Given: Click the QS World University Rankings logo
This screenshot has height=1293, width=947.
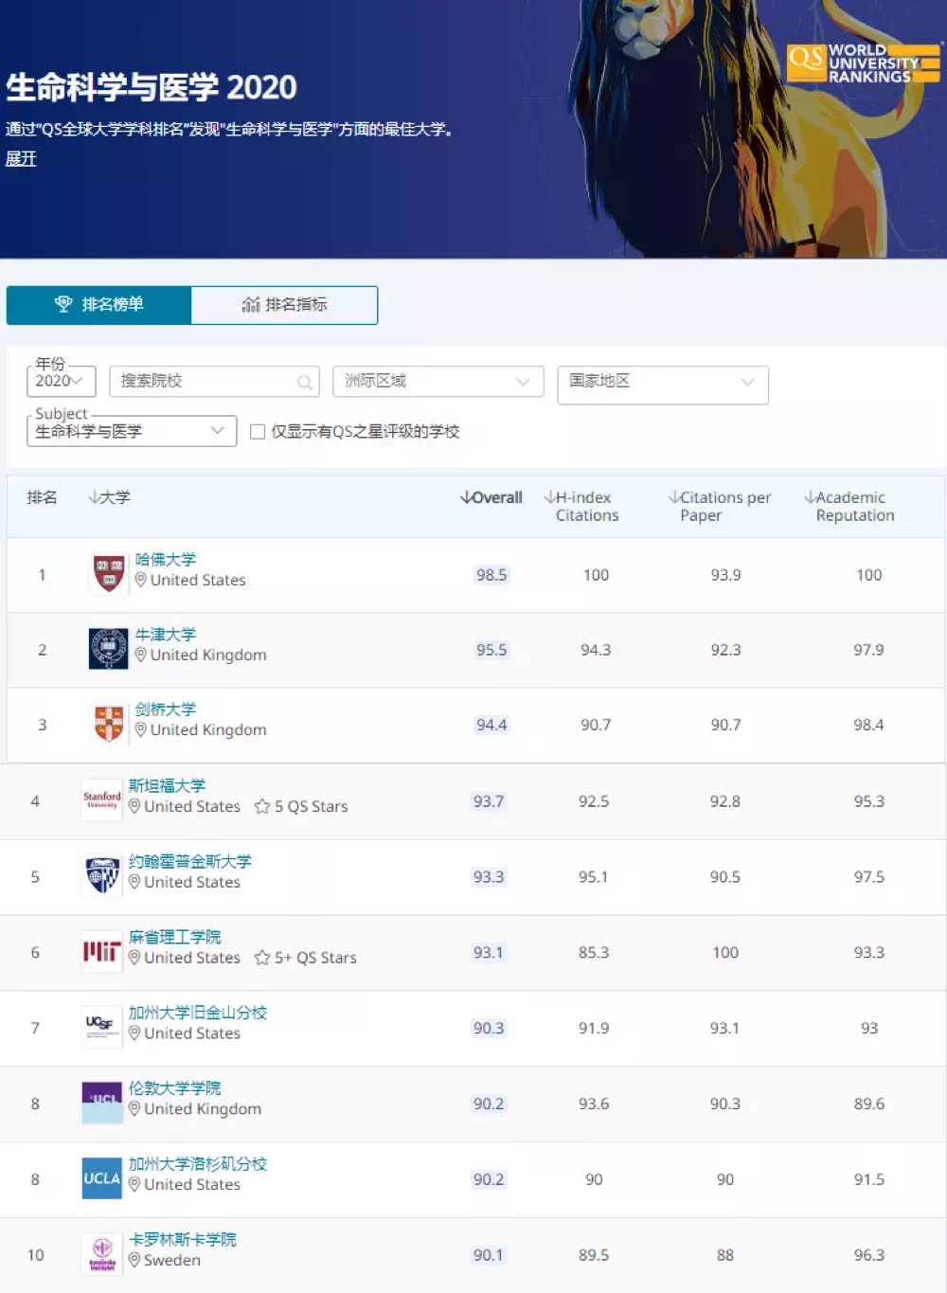Looking at the screenshot, I should [x=862, y=63].
